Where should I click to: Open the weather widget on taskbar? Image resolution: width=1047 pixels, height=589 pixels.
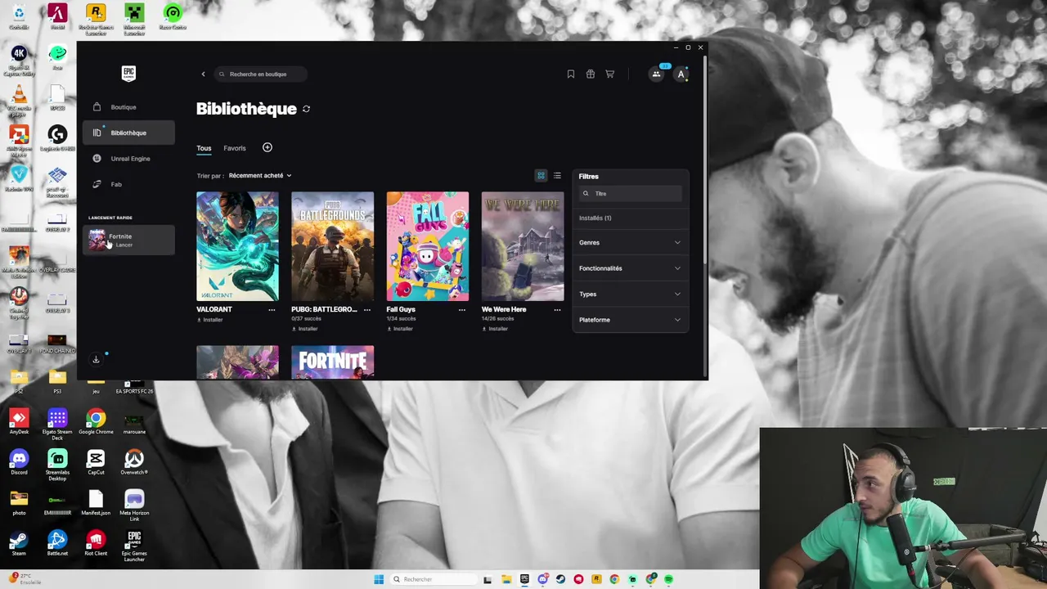click(x=25, y=579)
